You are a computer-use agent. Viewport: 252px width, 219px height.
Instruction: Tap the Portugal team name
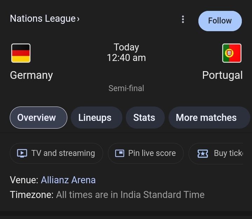click(223, 75)
